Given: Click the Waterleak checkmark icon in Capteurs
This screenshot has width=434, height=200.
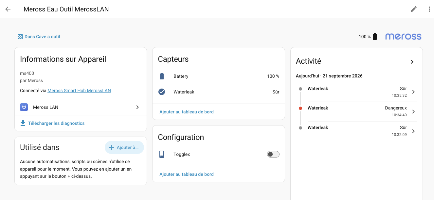Looking at the screenshot, I should tap(162, 92).
